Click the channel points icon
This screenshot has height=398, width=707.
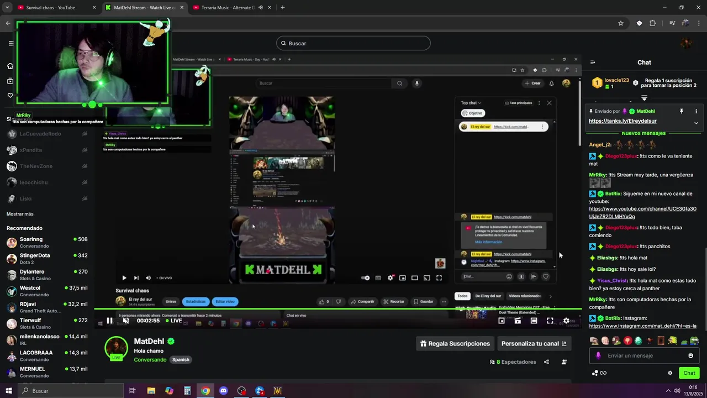[599, 373]
